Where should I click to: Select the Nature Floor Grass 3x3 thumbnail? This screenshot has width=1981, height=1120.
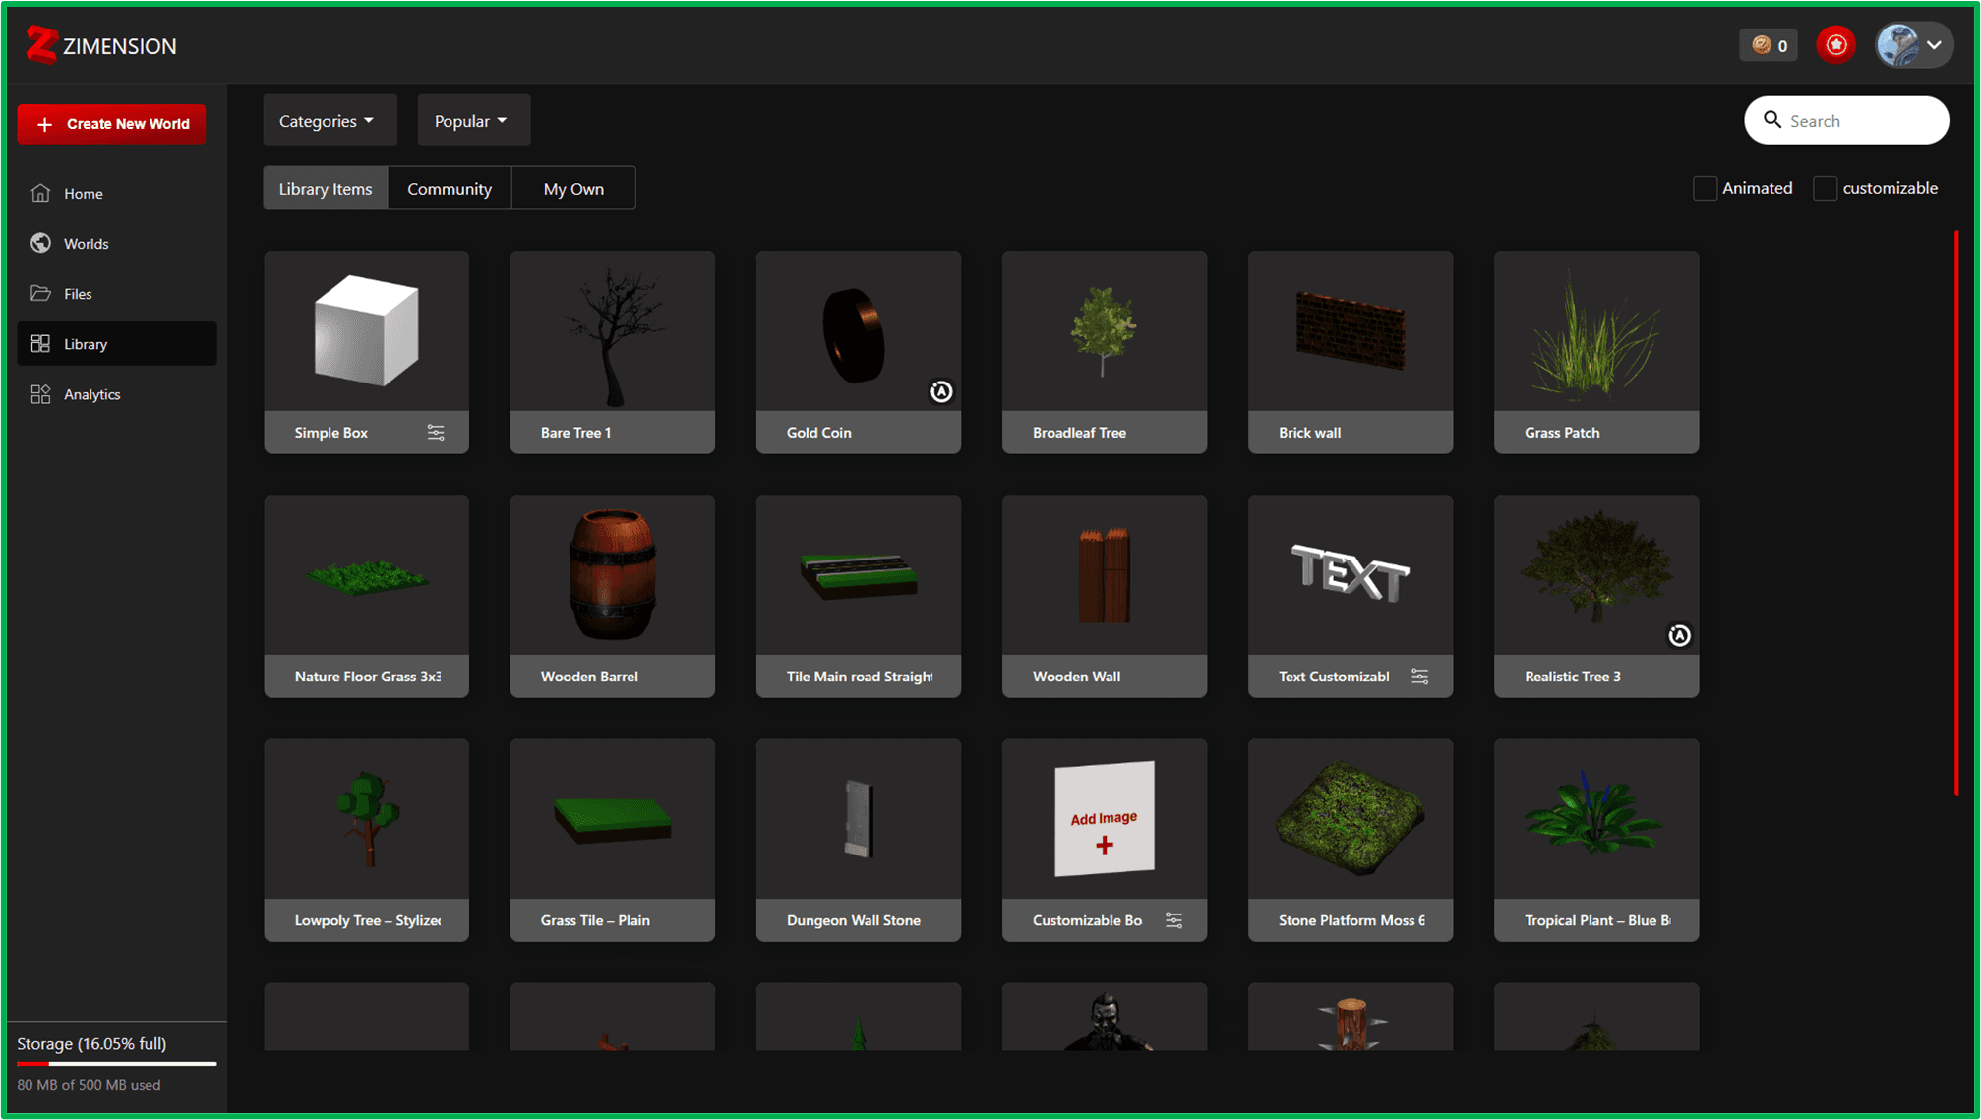click(x=366, y=575)
